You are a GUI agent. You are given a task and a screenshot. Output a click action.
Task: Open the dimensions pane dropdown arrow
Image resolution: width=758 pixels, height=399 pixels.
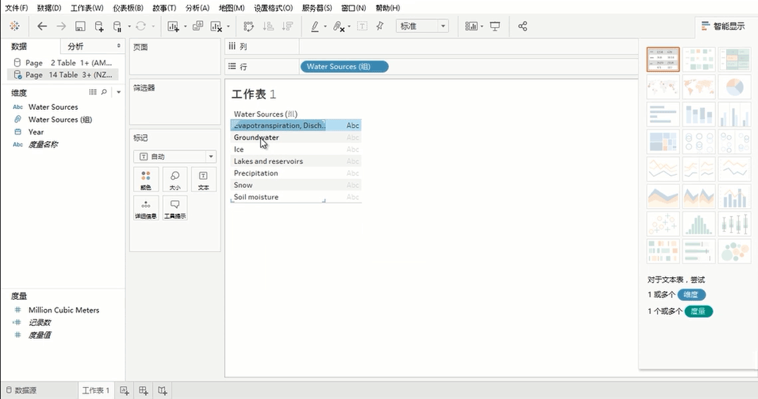pyautogui.click(x=118, y=92)
